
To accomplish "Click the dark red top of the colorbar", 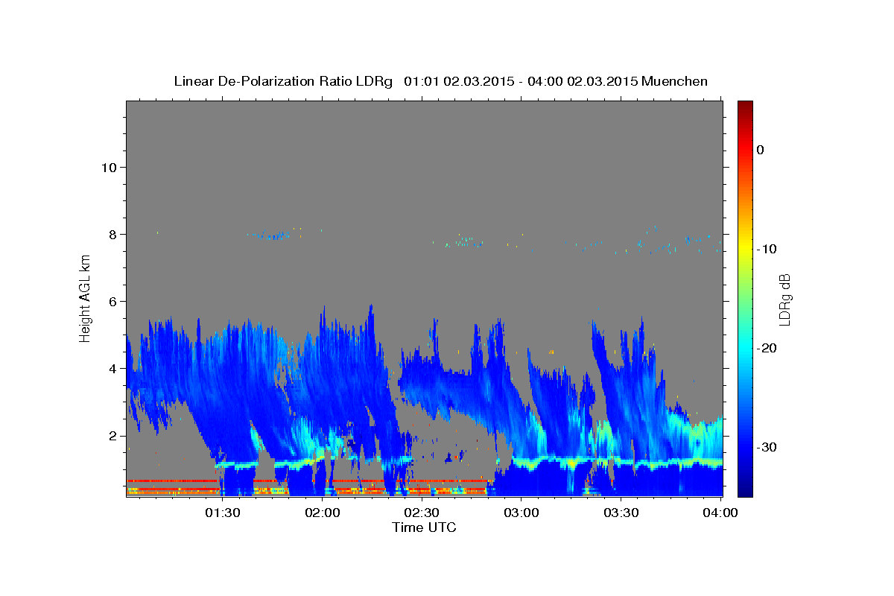I will coord(745,106).
